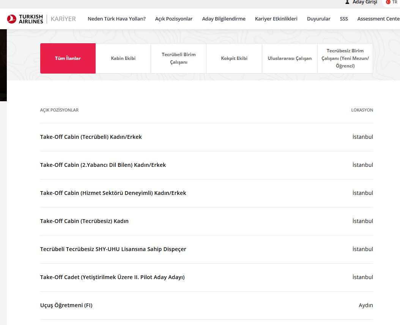
Task: Go to Aday Bilgilendirme page
Action: pos(224,19)
